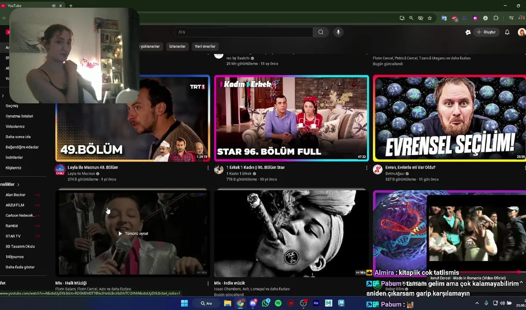Open Klipleriniz in the sidebar
This screenshot has width=526, height=310.
click(x=13, y=168)
